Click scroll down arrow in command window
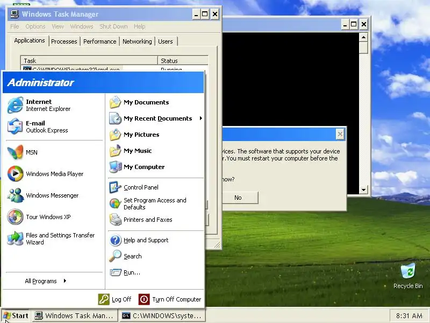The image size is (430, 323). click(363, 190)
